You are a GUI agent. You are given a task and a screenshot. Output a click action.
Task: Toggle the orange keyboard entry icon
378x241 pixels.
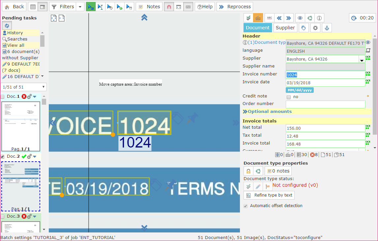click(258, 18)
